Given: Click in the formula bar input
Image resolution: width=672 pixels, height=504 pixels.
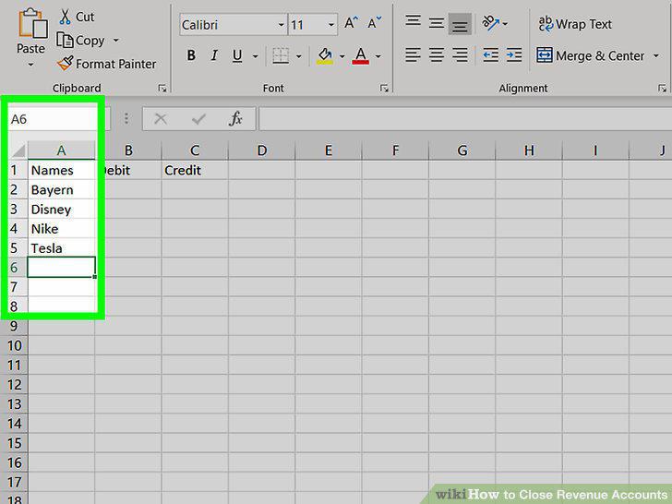Looking at the screenshot, I should coord(465,119).
